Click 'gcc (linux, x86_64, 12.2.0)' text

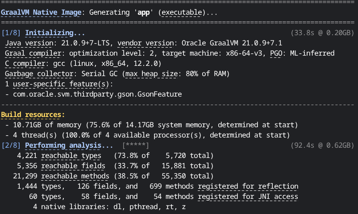[107, 64]
